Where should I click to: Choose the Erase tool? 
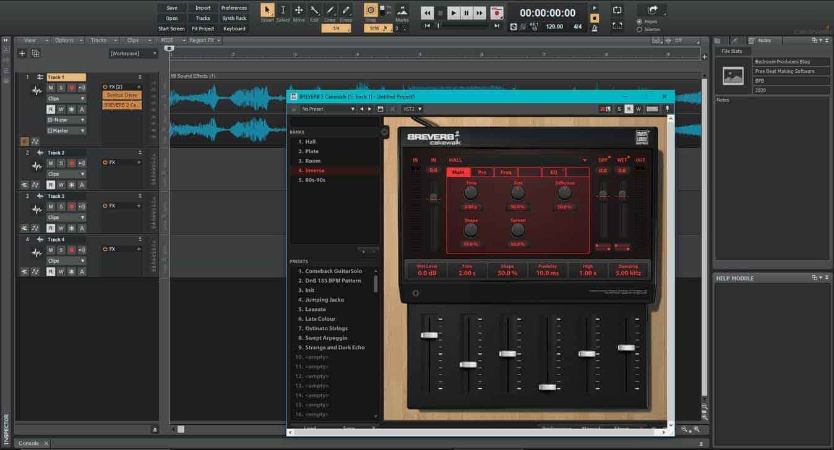pyautogui.click(x=346, y=11)
